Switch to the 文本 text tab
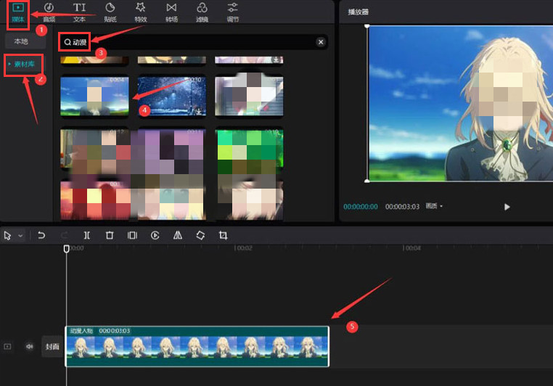Screen dimensions: 553x386 pyautogui.click(x=79, y=12)
